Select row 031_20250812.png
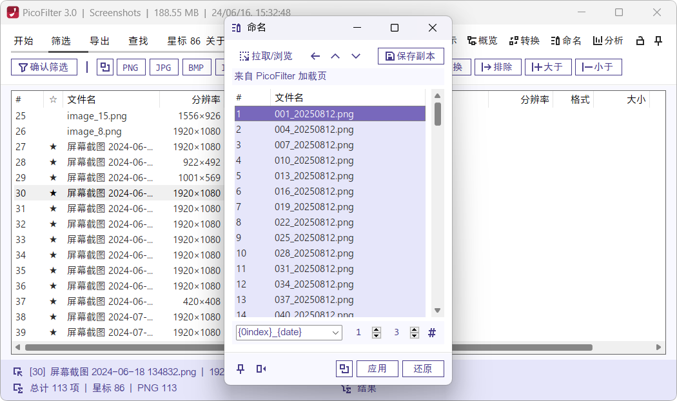Image resolution: width=677 pixels, height=401 pixels. point(330,269)
